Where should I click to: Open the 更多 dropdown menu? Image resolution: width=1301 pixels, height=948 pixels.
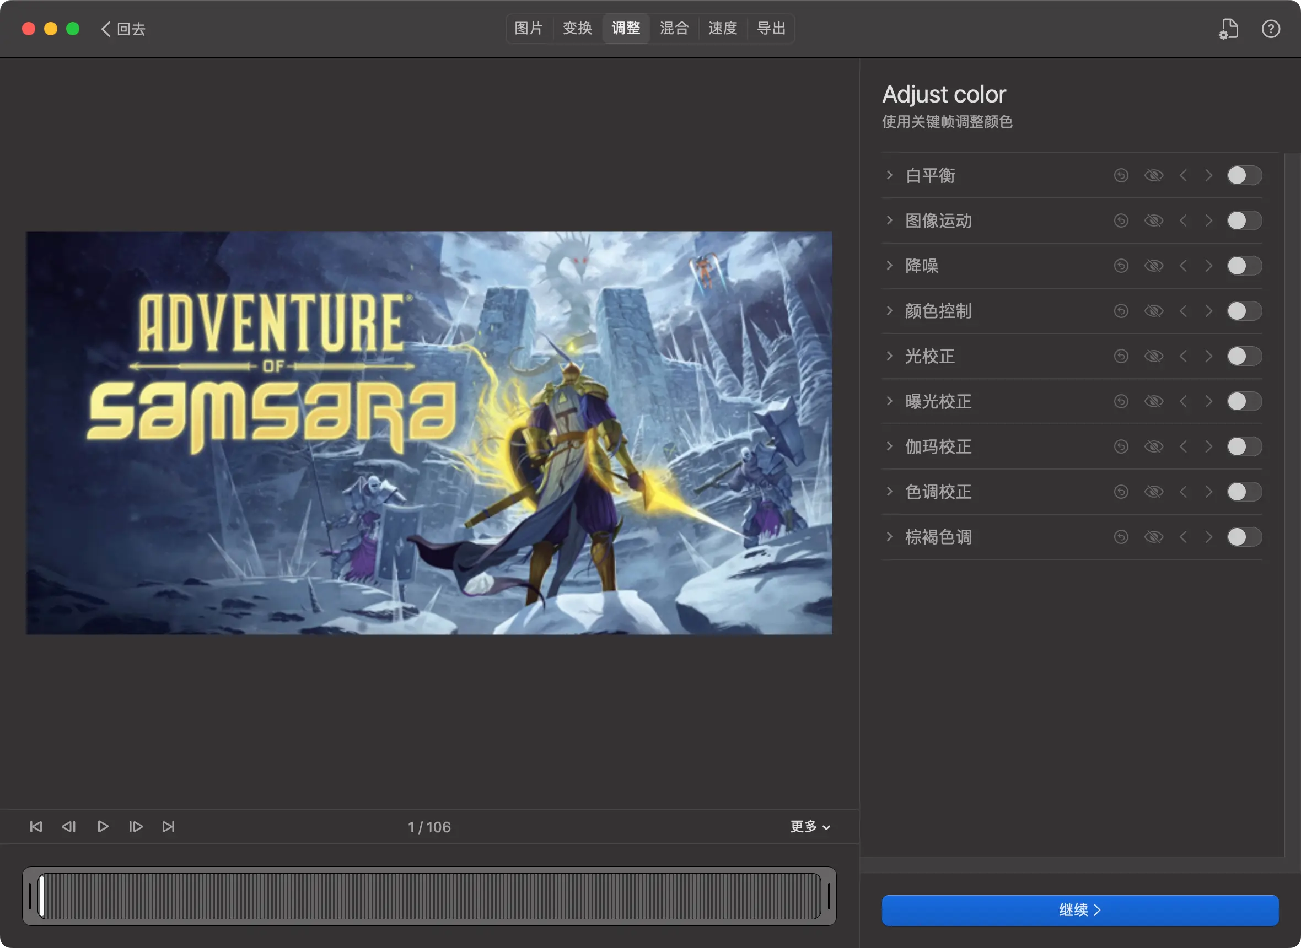click(x=810, y=826)
